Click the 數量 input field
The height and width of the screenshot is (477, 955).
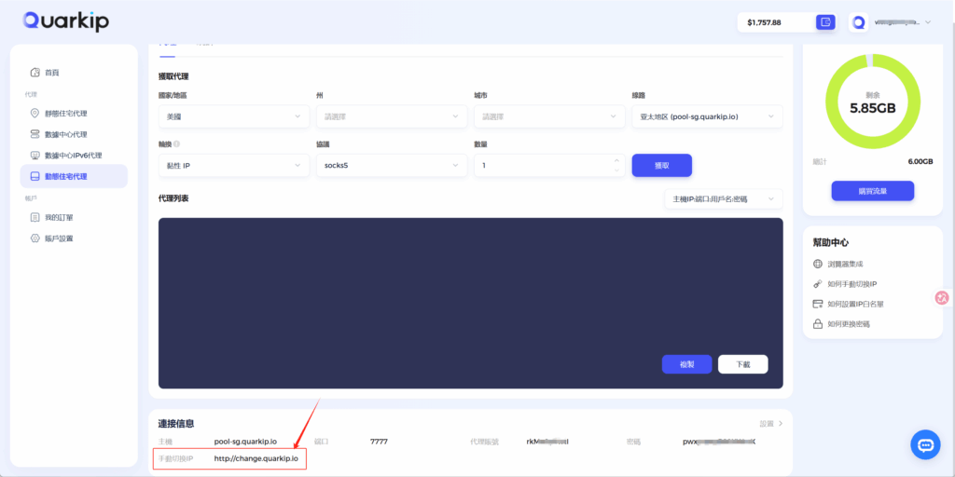coord(541,165)
